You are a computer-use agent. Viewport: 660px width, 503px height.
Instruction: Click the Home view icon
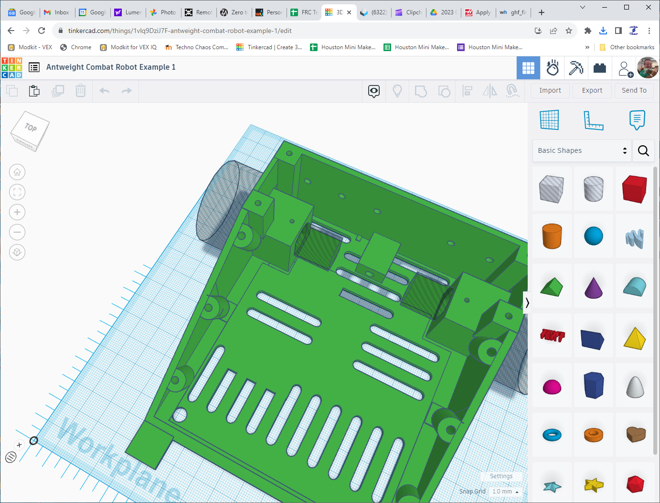point(17,172)
